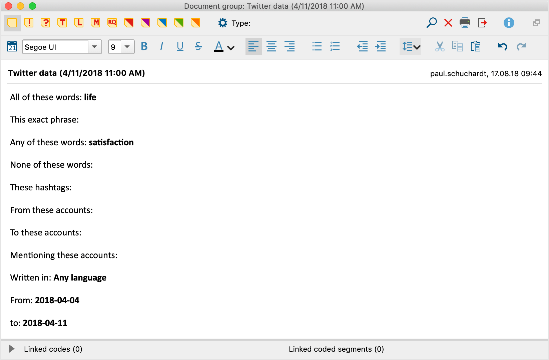Align text left

pyautogui.click(x=253, y=46)
